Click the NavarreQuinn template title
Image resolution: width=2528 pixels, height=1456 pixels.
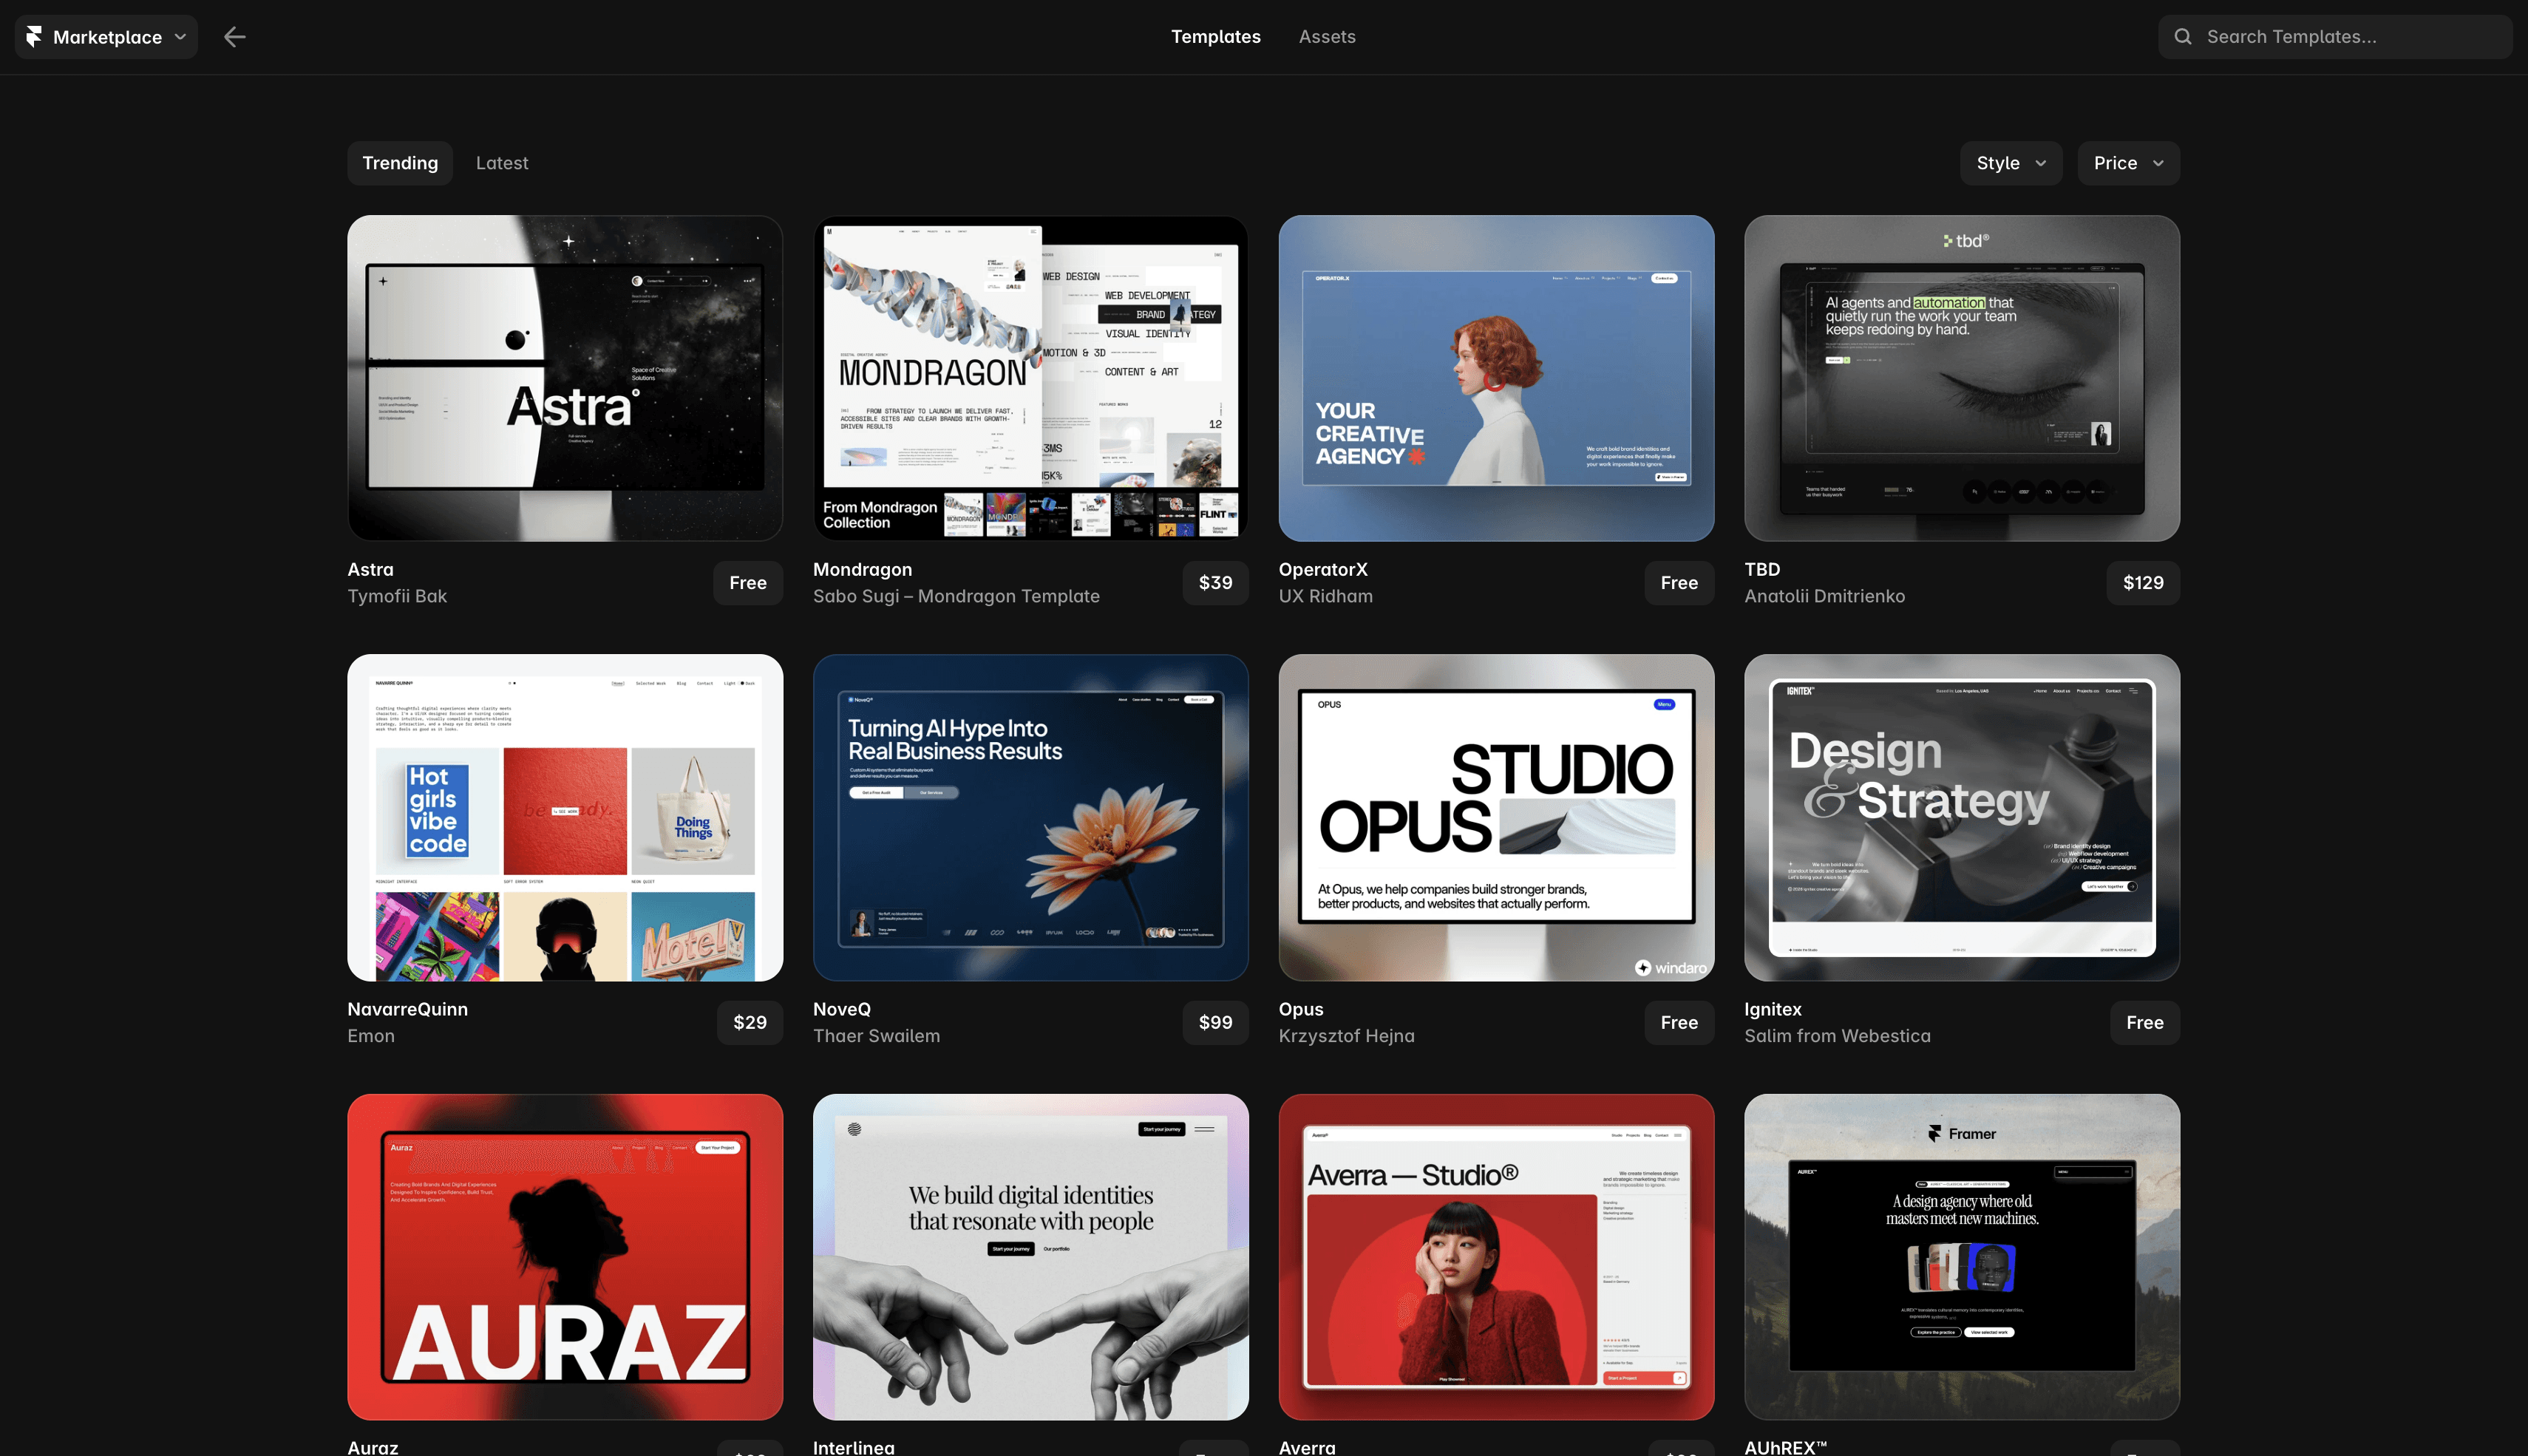[x=408, y=1009]
